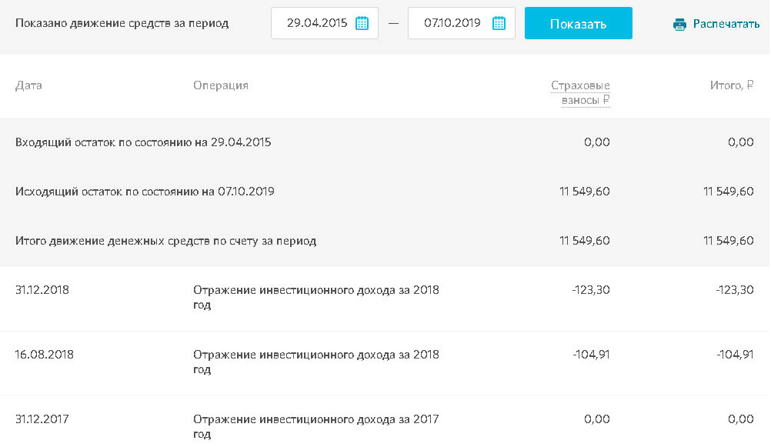Click inside the end date input field
Image resolution: width=771 pixels, height=447 pixels.
(454, 23)
